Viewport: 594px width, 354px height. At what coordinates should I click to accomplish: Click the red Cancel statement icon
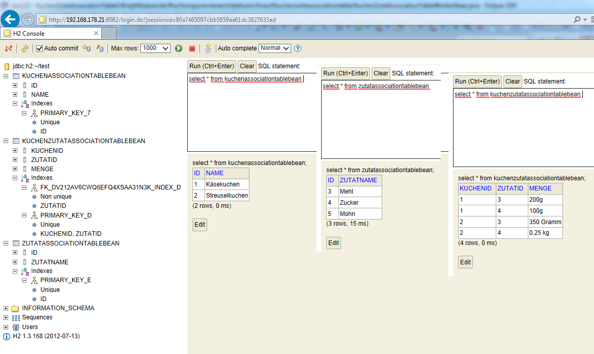point(192,48)
